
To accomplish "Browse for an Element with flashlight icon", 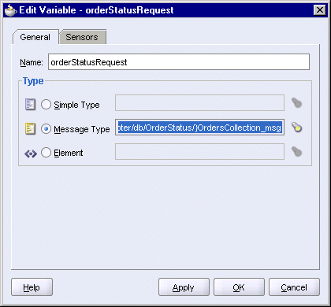I will point(296,151).
